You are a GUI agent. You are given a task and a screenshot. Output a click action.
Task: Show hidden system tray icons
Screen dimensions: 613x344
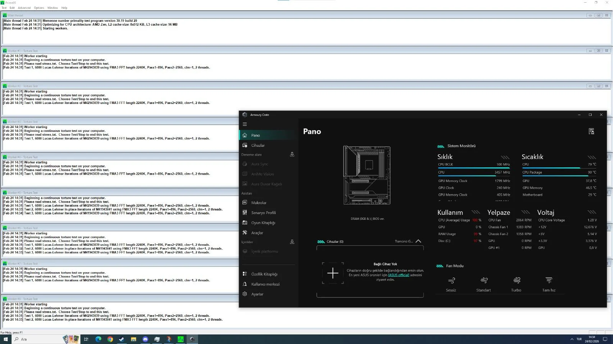[x=572, y=339]
